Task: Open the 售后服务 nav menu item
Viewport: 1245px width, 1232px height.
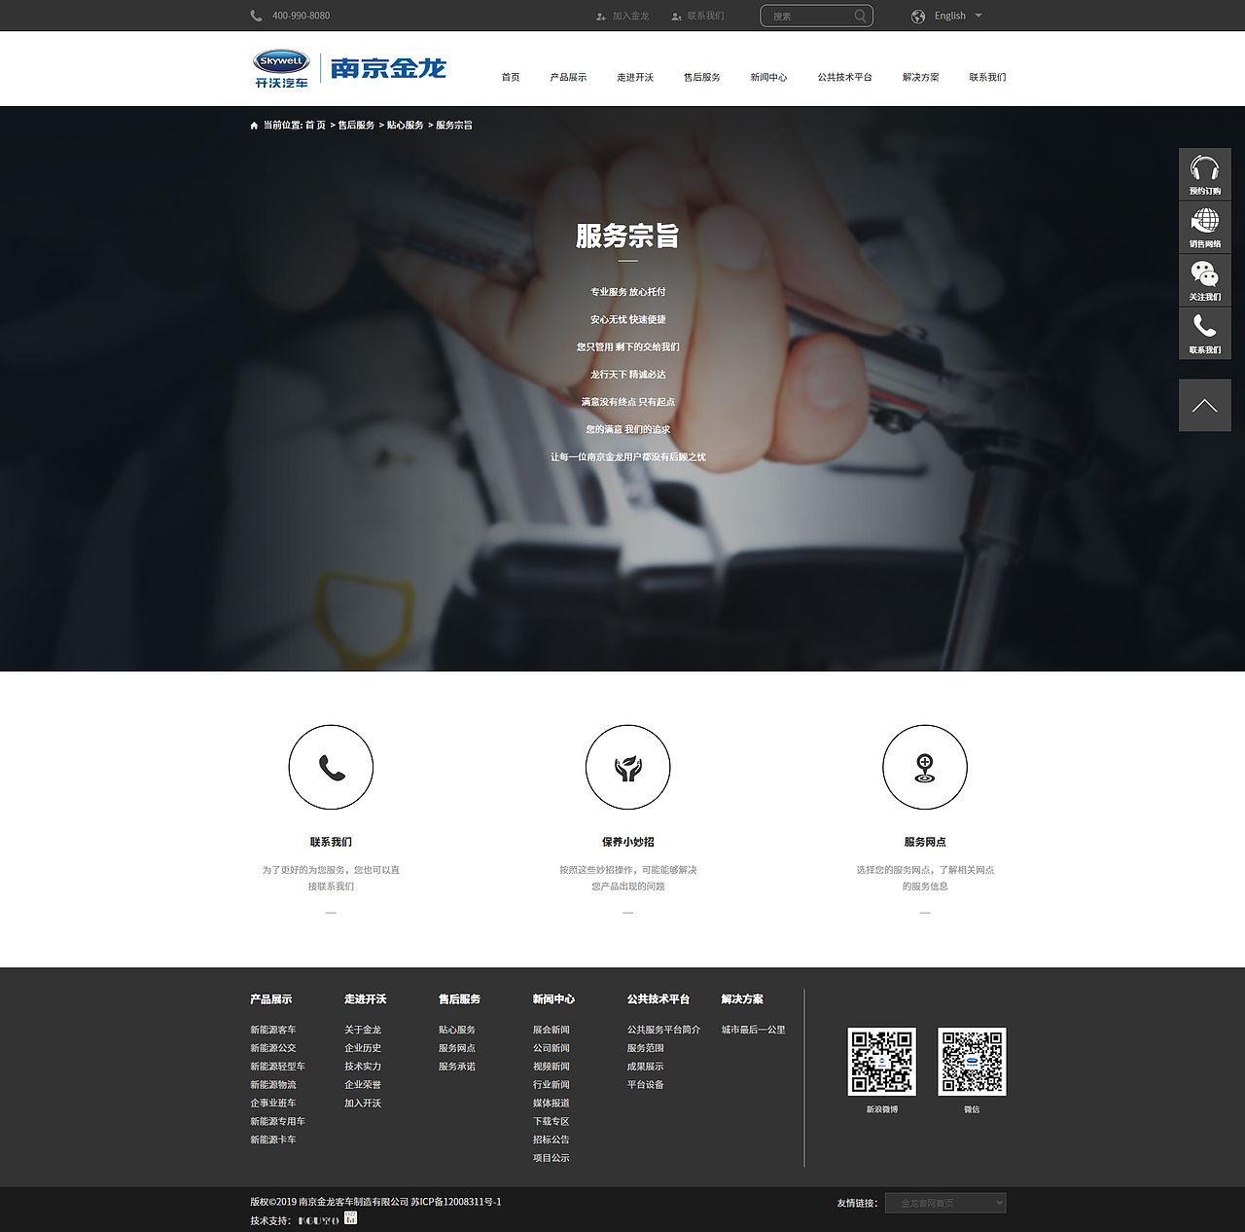Action: [x=702, y=77]
